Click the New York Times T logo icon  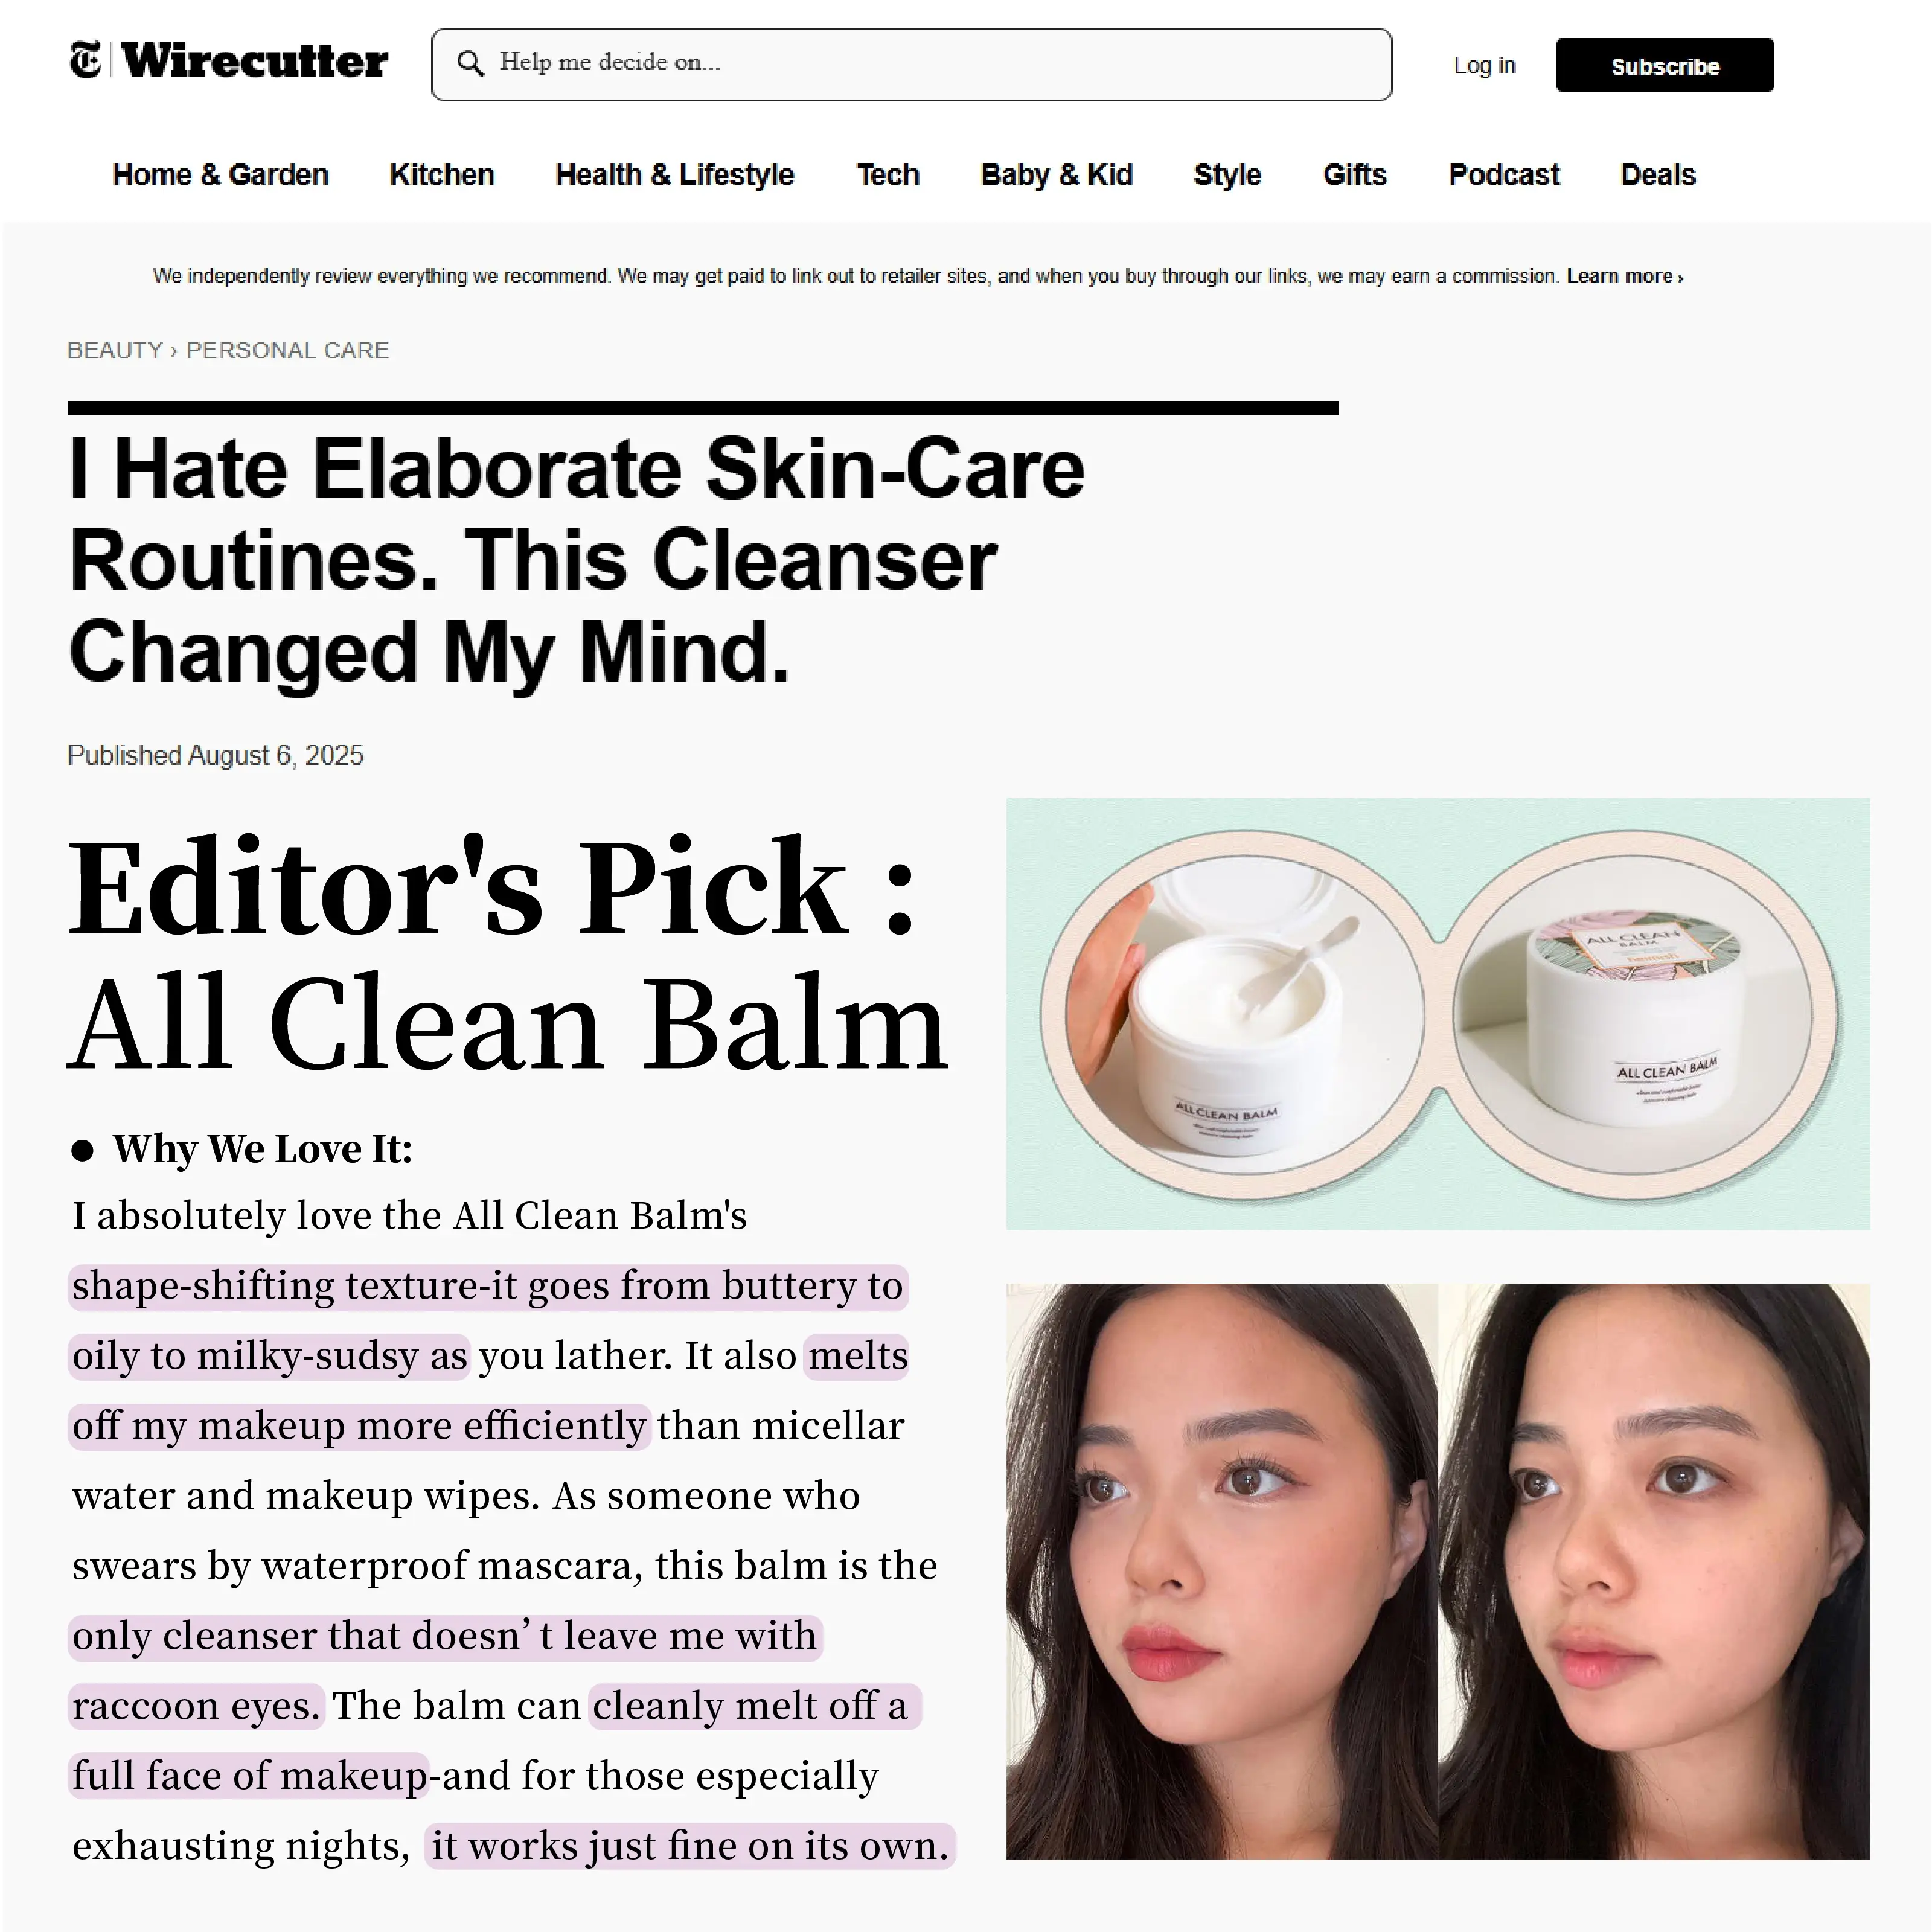[86, 61]
